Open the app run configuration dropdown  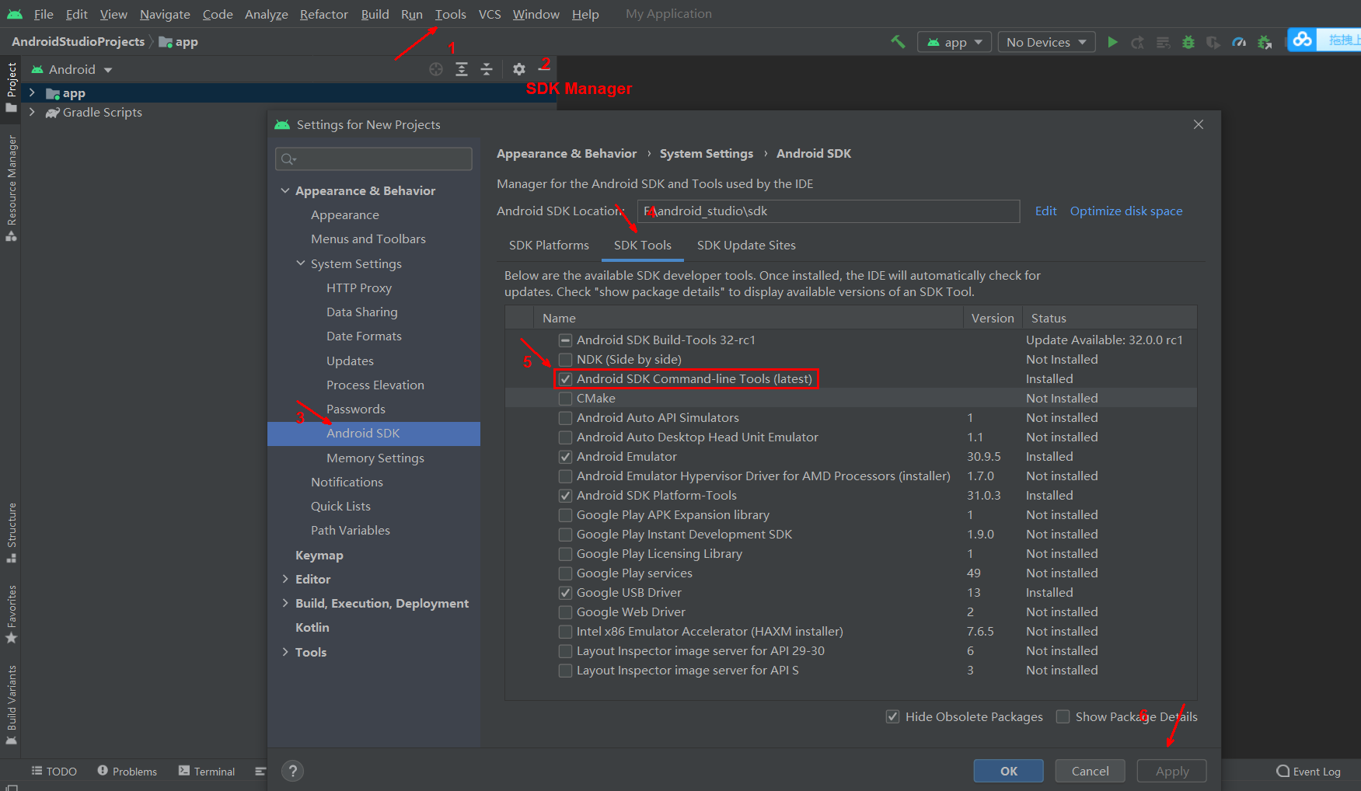click(954, 42)
